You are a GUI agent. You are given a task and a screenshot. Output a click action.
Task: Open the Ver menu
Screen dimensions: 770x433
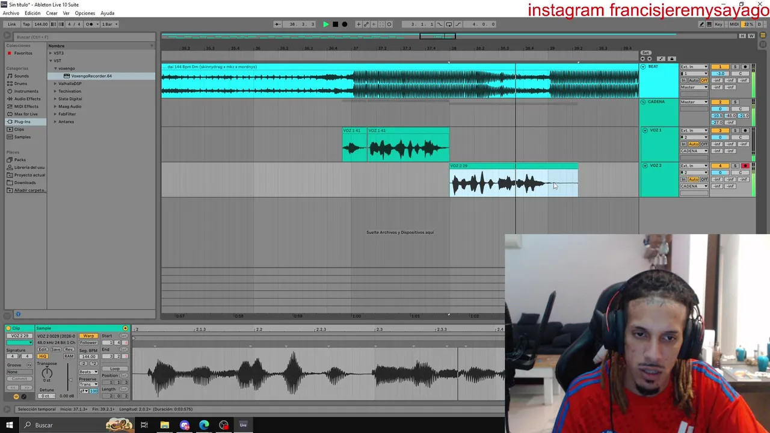coord(66,13)
